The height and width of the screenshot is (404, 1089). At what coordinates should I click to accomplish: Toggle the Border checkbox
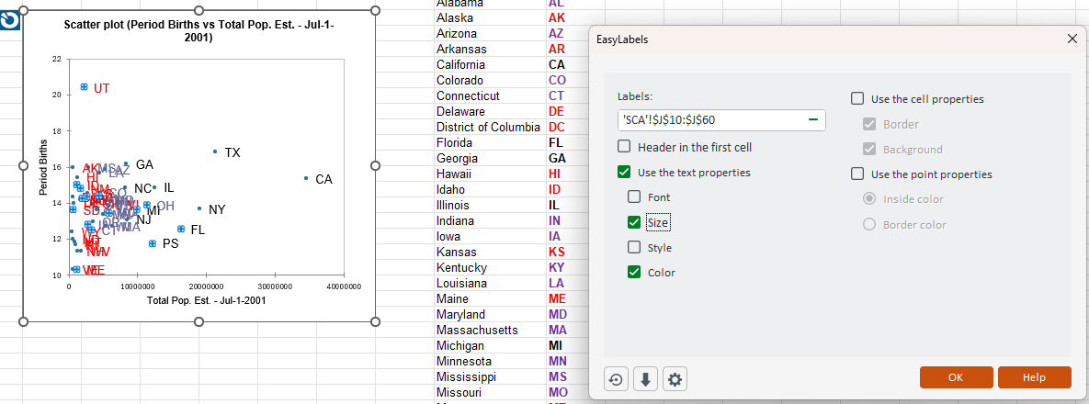[x=868, y=124]
